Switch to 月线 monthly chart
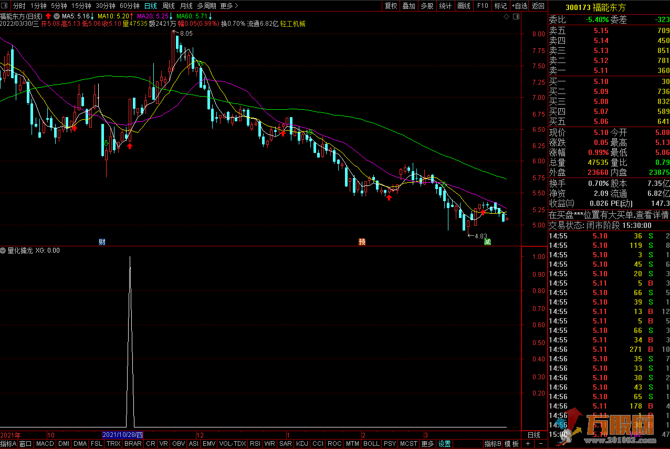This screenshot has height=449, width=670. 186,6
